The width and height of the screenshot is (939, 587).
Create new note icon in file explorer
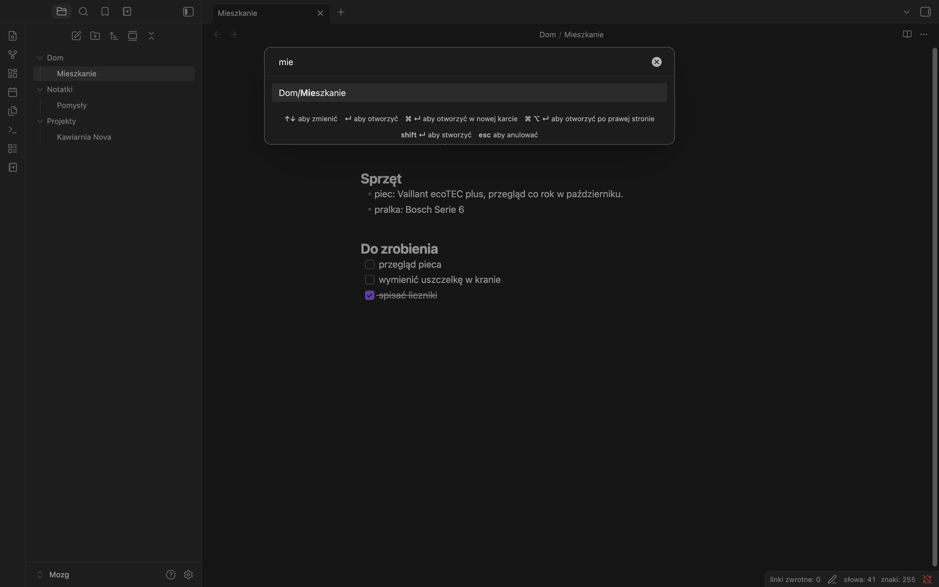[x=76, y=36]
